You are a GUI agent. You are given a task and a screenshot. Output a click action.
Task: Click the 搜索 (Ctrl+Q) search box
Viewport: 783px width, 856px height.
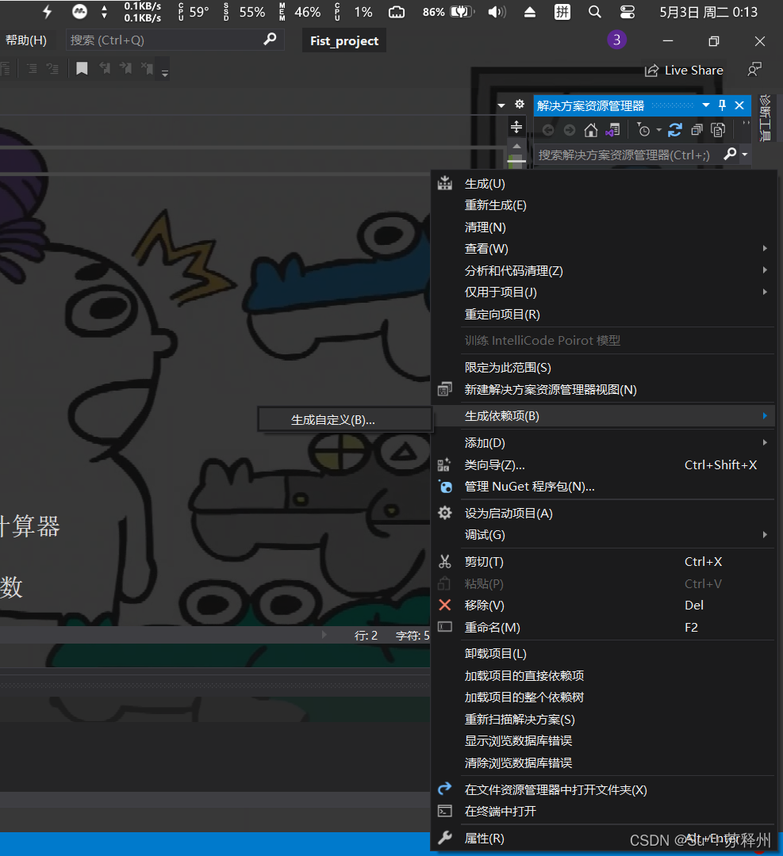(x=175, y=40)
